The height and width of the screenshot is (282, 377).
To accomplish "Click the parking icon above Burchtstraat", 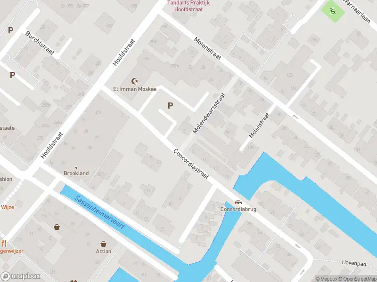I will (10, 31).
